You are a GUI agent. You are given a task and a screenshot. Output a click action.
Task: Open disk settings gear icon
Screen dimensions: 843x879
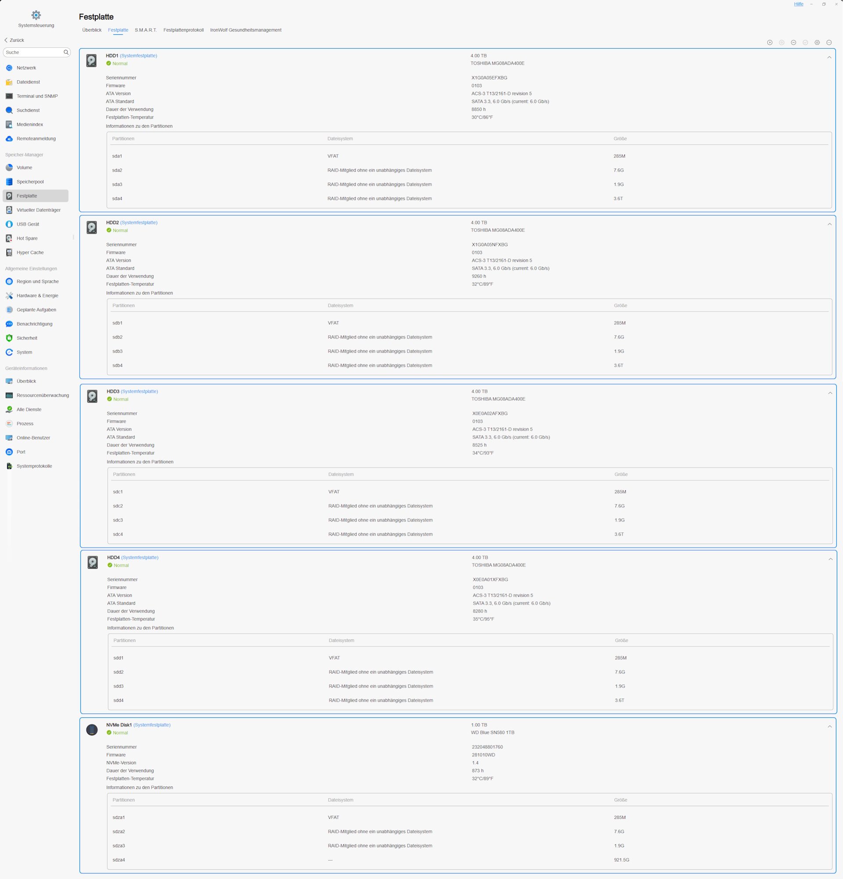pyautogui.click(x=817, y=43)
